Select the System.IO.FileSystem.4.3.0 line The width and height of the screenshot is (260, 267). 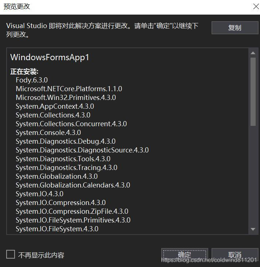tap(57, 229)
